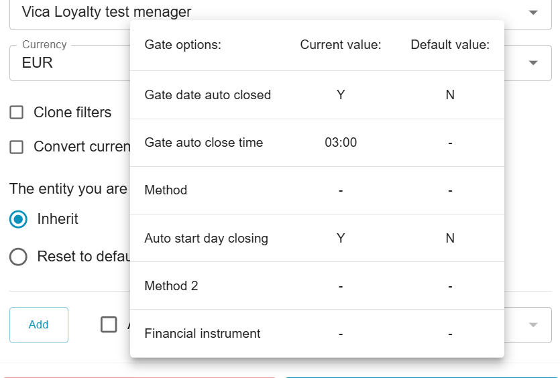The width and height of the screenshot is (560, 378).
Task: Open the dropdown arrow right of Add button
Action: point(533,325)
